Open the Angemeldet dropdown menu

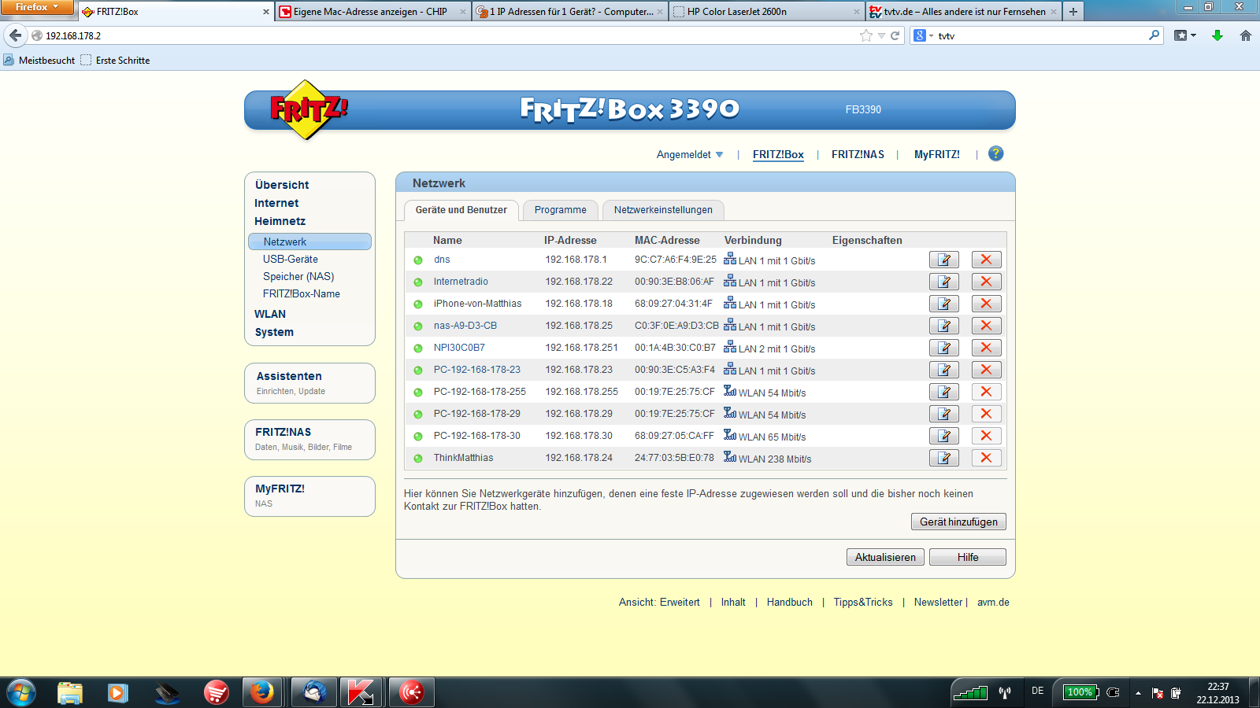click(690, 154)
